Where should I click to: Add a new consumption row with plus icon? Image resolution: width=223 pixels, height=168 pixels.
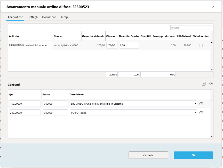[x=204, y=83]
